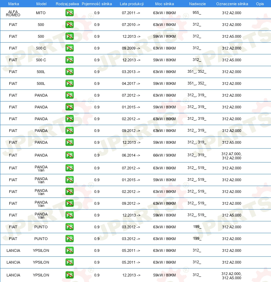The height and width of the screenshot is (282, 271).
Task: Click the fuel type icon for Alfa Romeo MITO
Action: click(x=69, y=13)
